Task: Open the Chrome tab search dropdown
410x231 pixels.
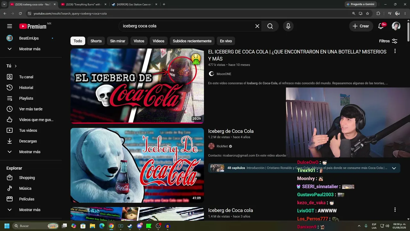Action: point(4,4)
